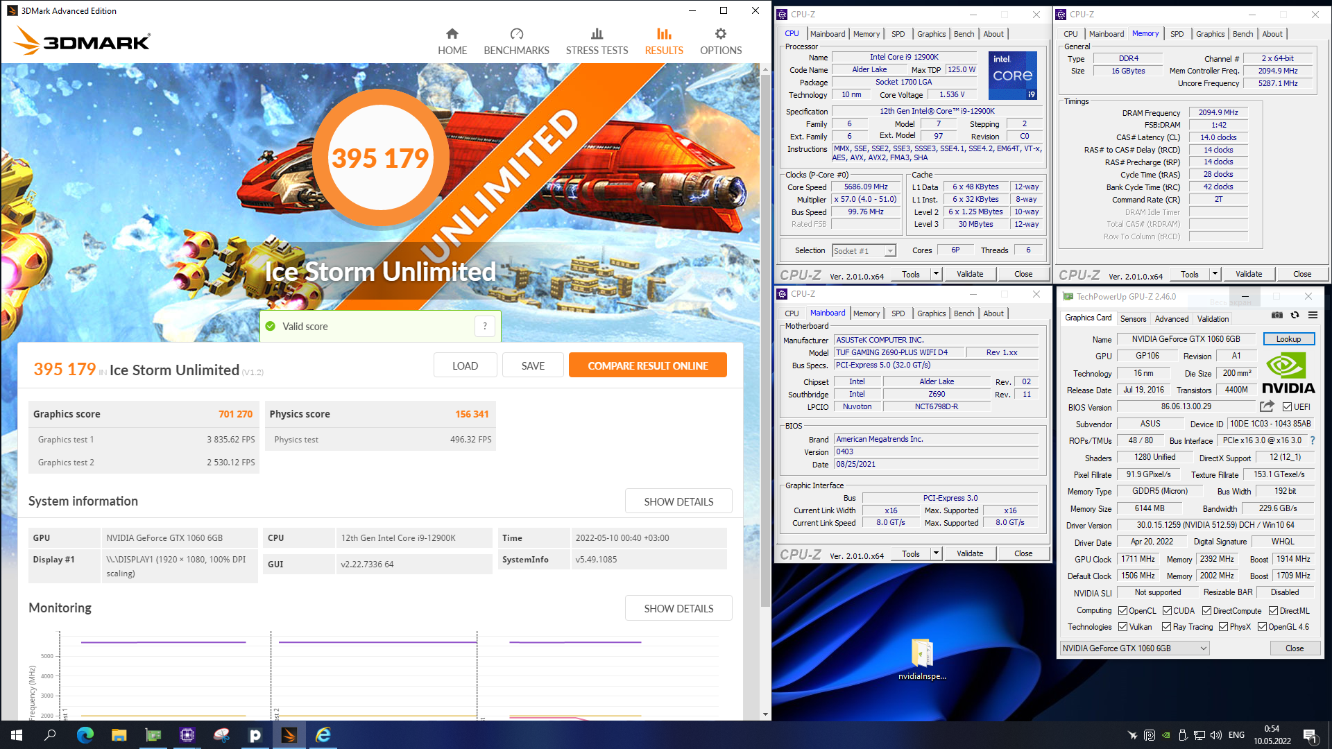
Task: Toggle the UEFI checkbox in GPU-Z
Action: (1287, 407)
